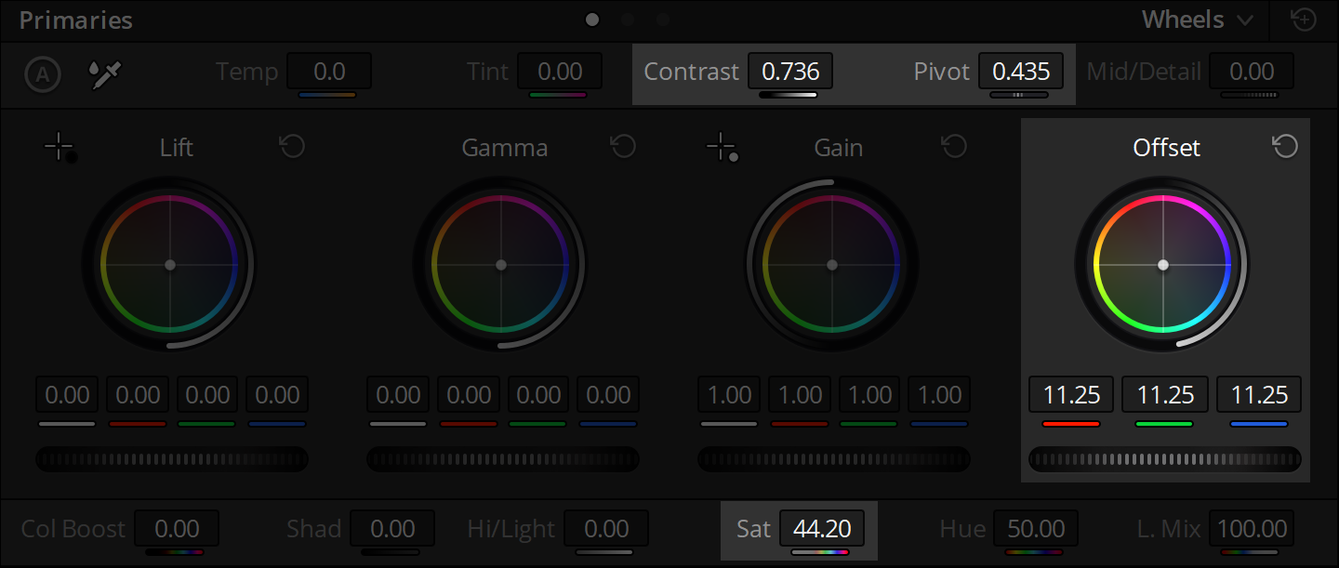1339x568 pixels.
Task: Click the Shad value field
Action: (x=392, y=529)
